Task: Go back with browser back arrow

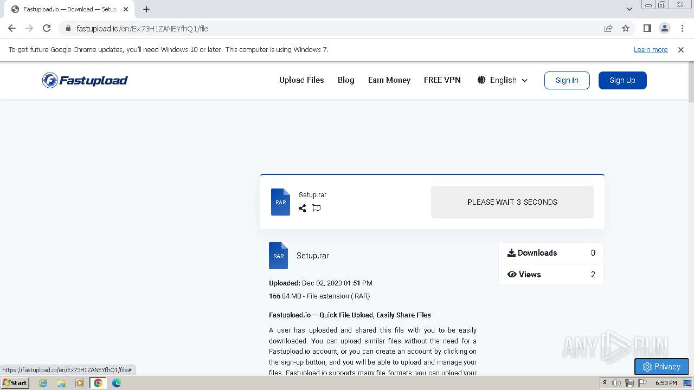Action: [x=12, y=28]
